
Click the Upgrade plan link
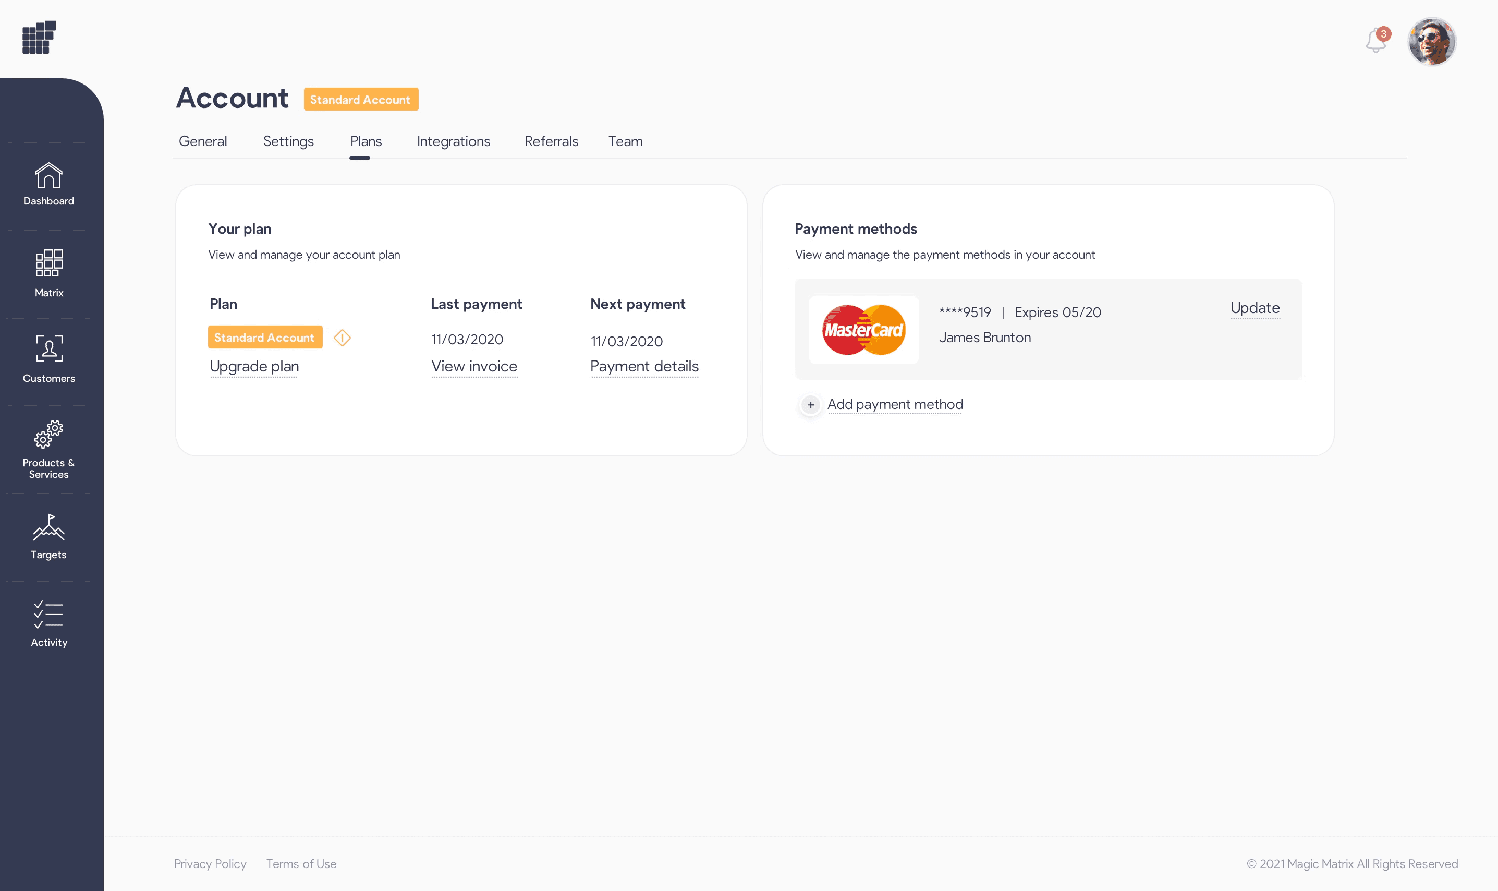point(254,366)
